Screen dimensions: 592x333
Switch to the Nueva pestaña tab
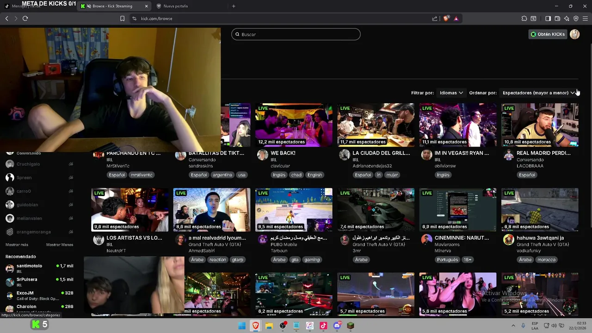(x=176, y=6)
